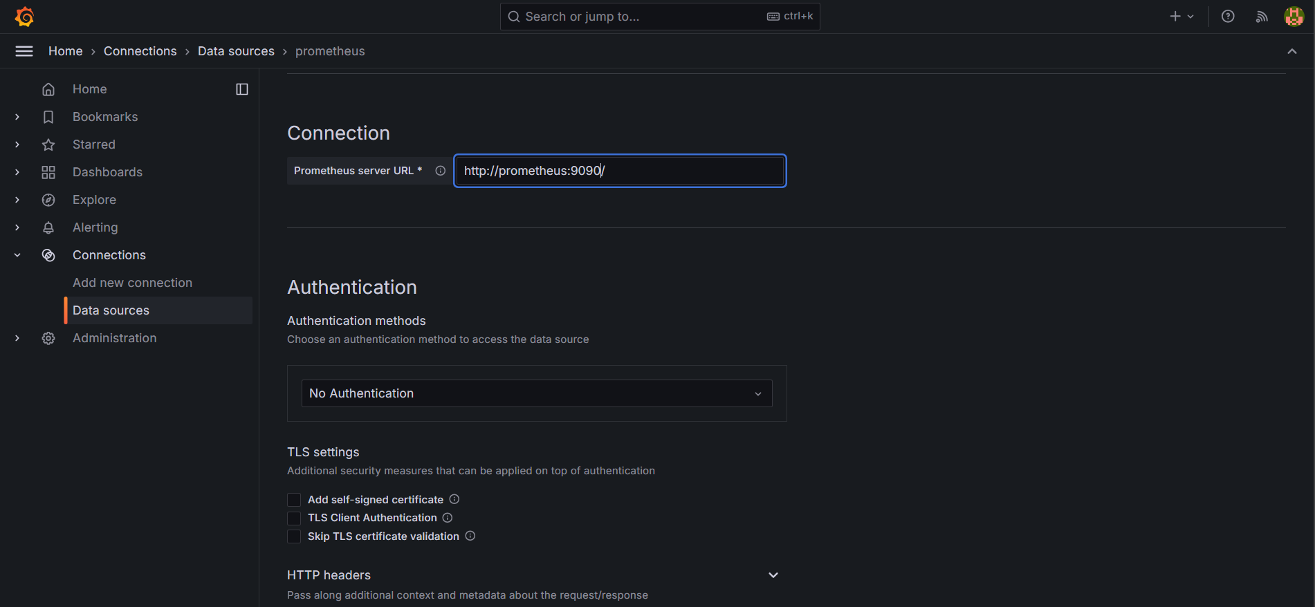The image size is (1315, 607).
Task: Click the Prometheus server URL label
Action: (x=358, y=171)
